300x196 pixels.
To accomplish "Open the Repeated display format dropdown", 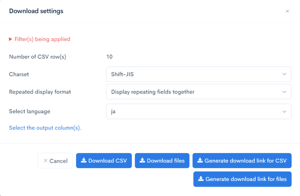I will [x=199, y=92].
